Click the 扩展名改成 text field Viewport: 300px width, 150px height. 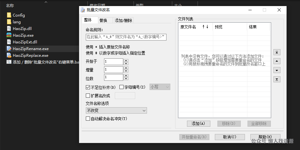(125, 95)
